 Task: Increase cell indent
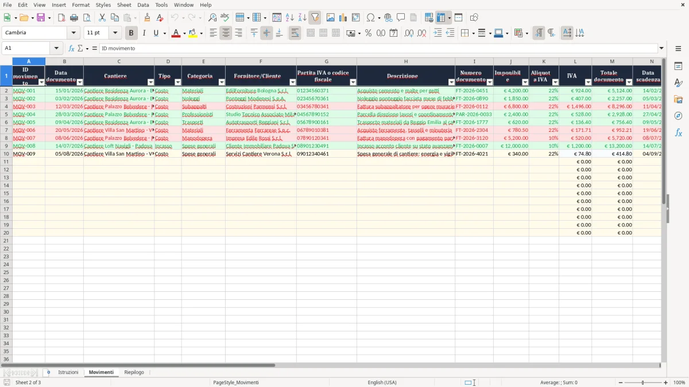[438, 33]
